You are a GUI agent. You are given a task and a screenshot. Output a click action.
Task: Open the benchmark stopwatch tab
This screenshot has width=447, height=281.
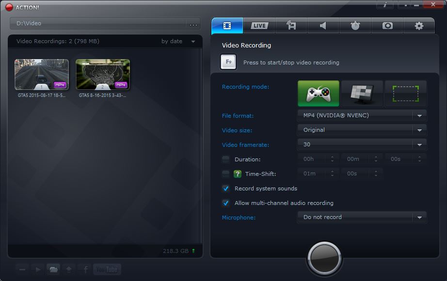[355, 26]
